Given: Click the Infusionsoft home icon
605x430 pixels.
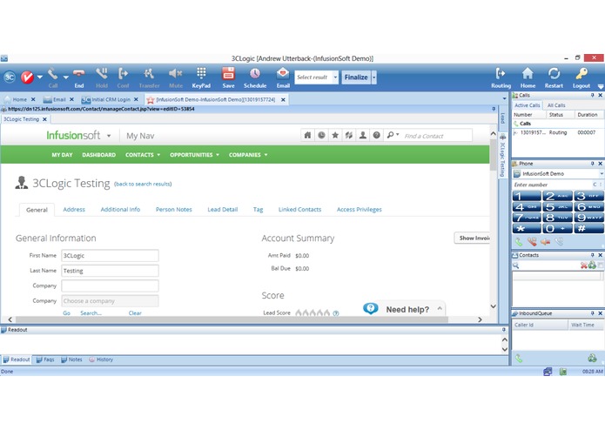Looking at the screenshot, I should coord(307,136).
